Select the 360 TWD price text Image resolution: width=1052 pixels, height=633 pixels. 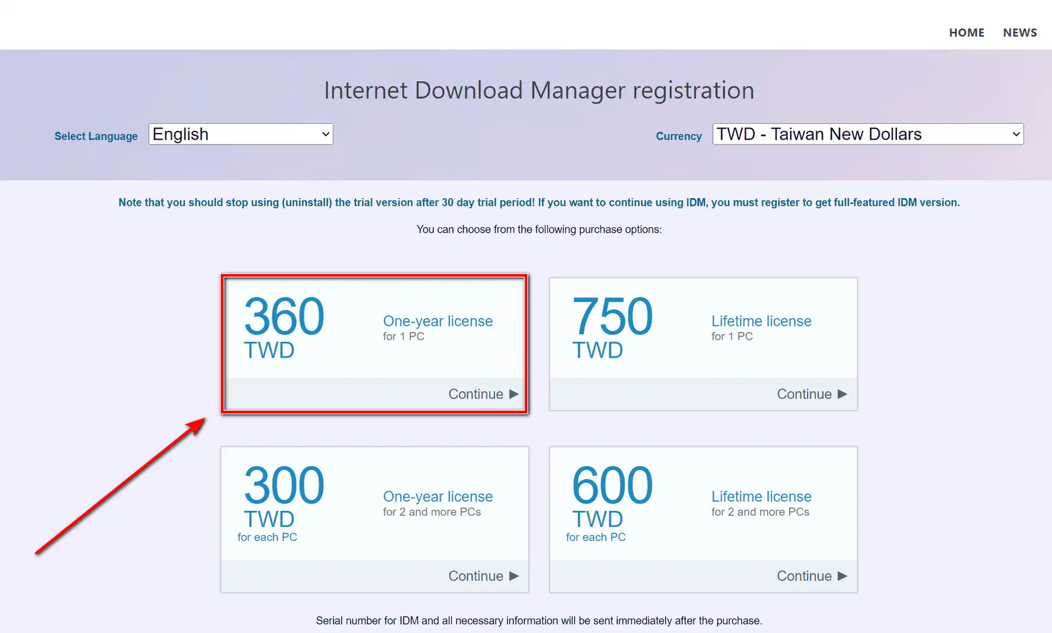(x=284, y=327)
